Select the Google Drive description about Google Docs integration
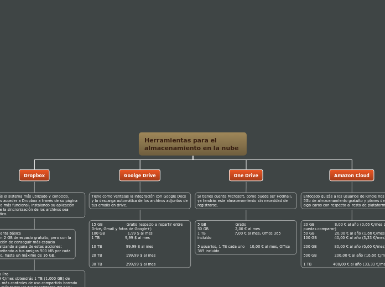 click(x=140, y=200)
